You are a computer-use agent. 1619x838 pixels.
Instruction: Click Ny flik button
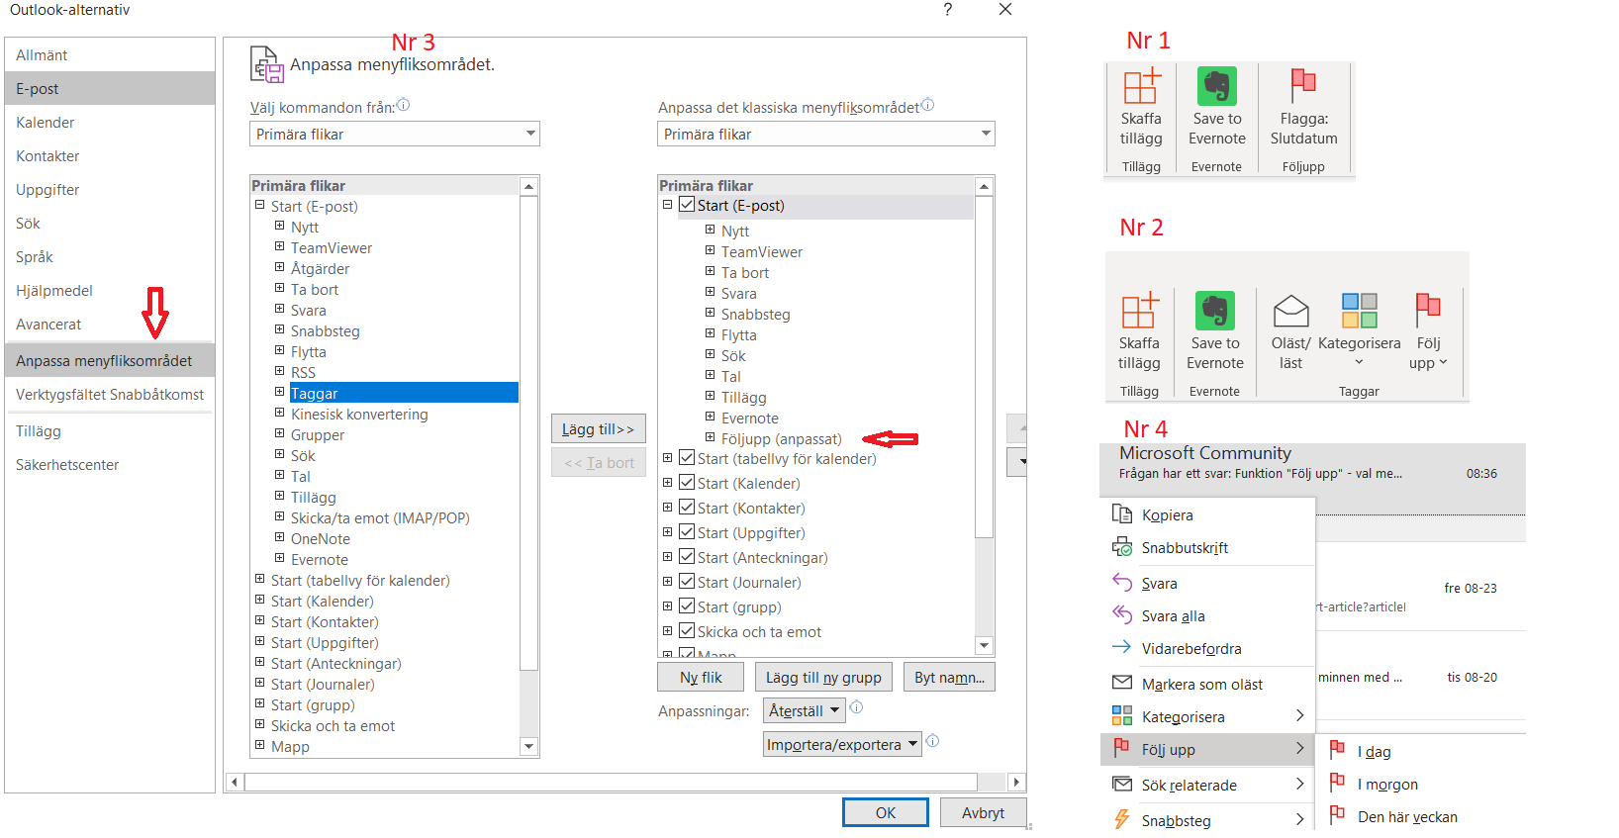click(701, 677)
